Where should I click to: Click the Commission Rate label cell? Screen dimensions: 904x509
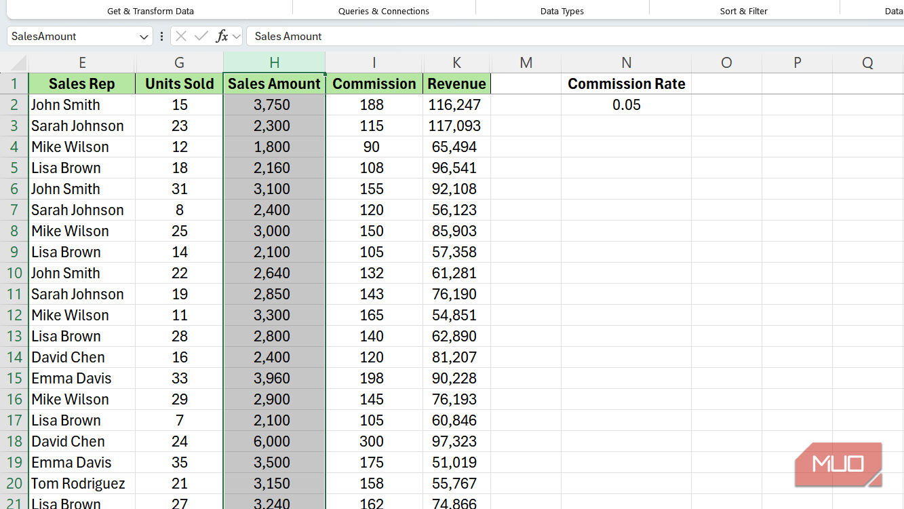tap(626, 84)
